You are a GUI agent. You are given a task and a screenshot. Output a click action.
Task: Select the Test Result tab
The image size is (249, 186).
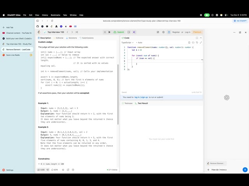click(141, 103)
